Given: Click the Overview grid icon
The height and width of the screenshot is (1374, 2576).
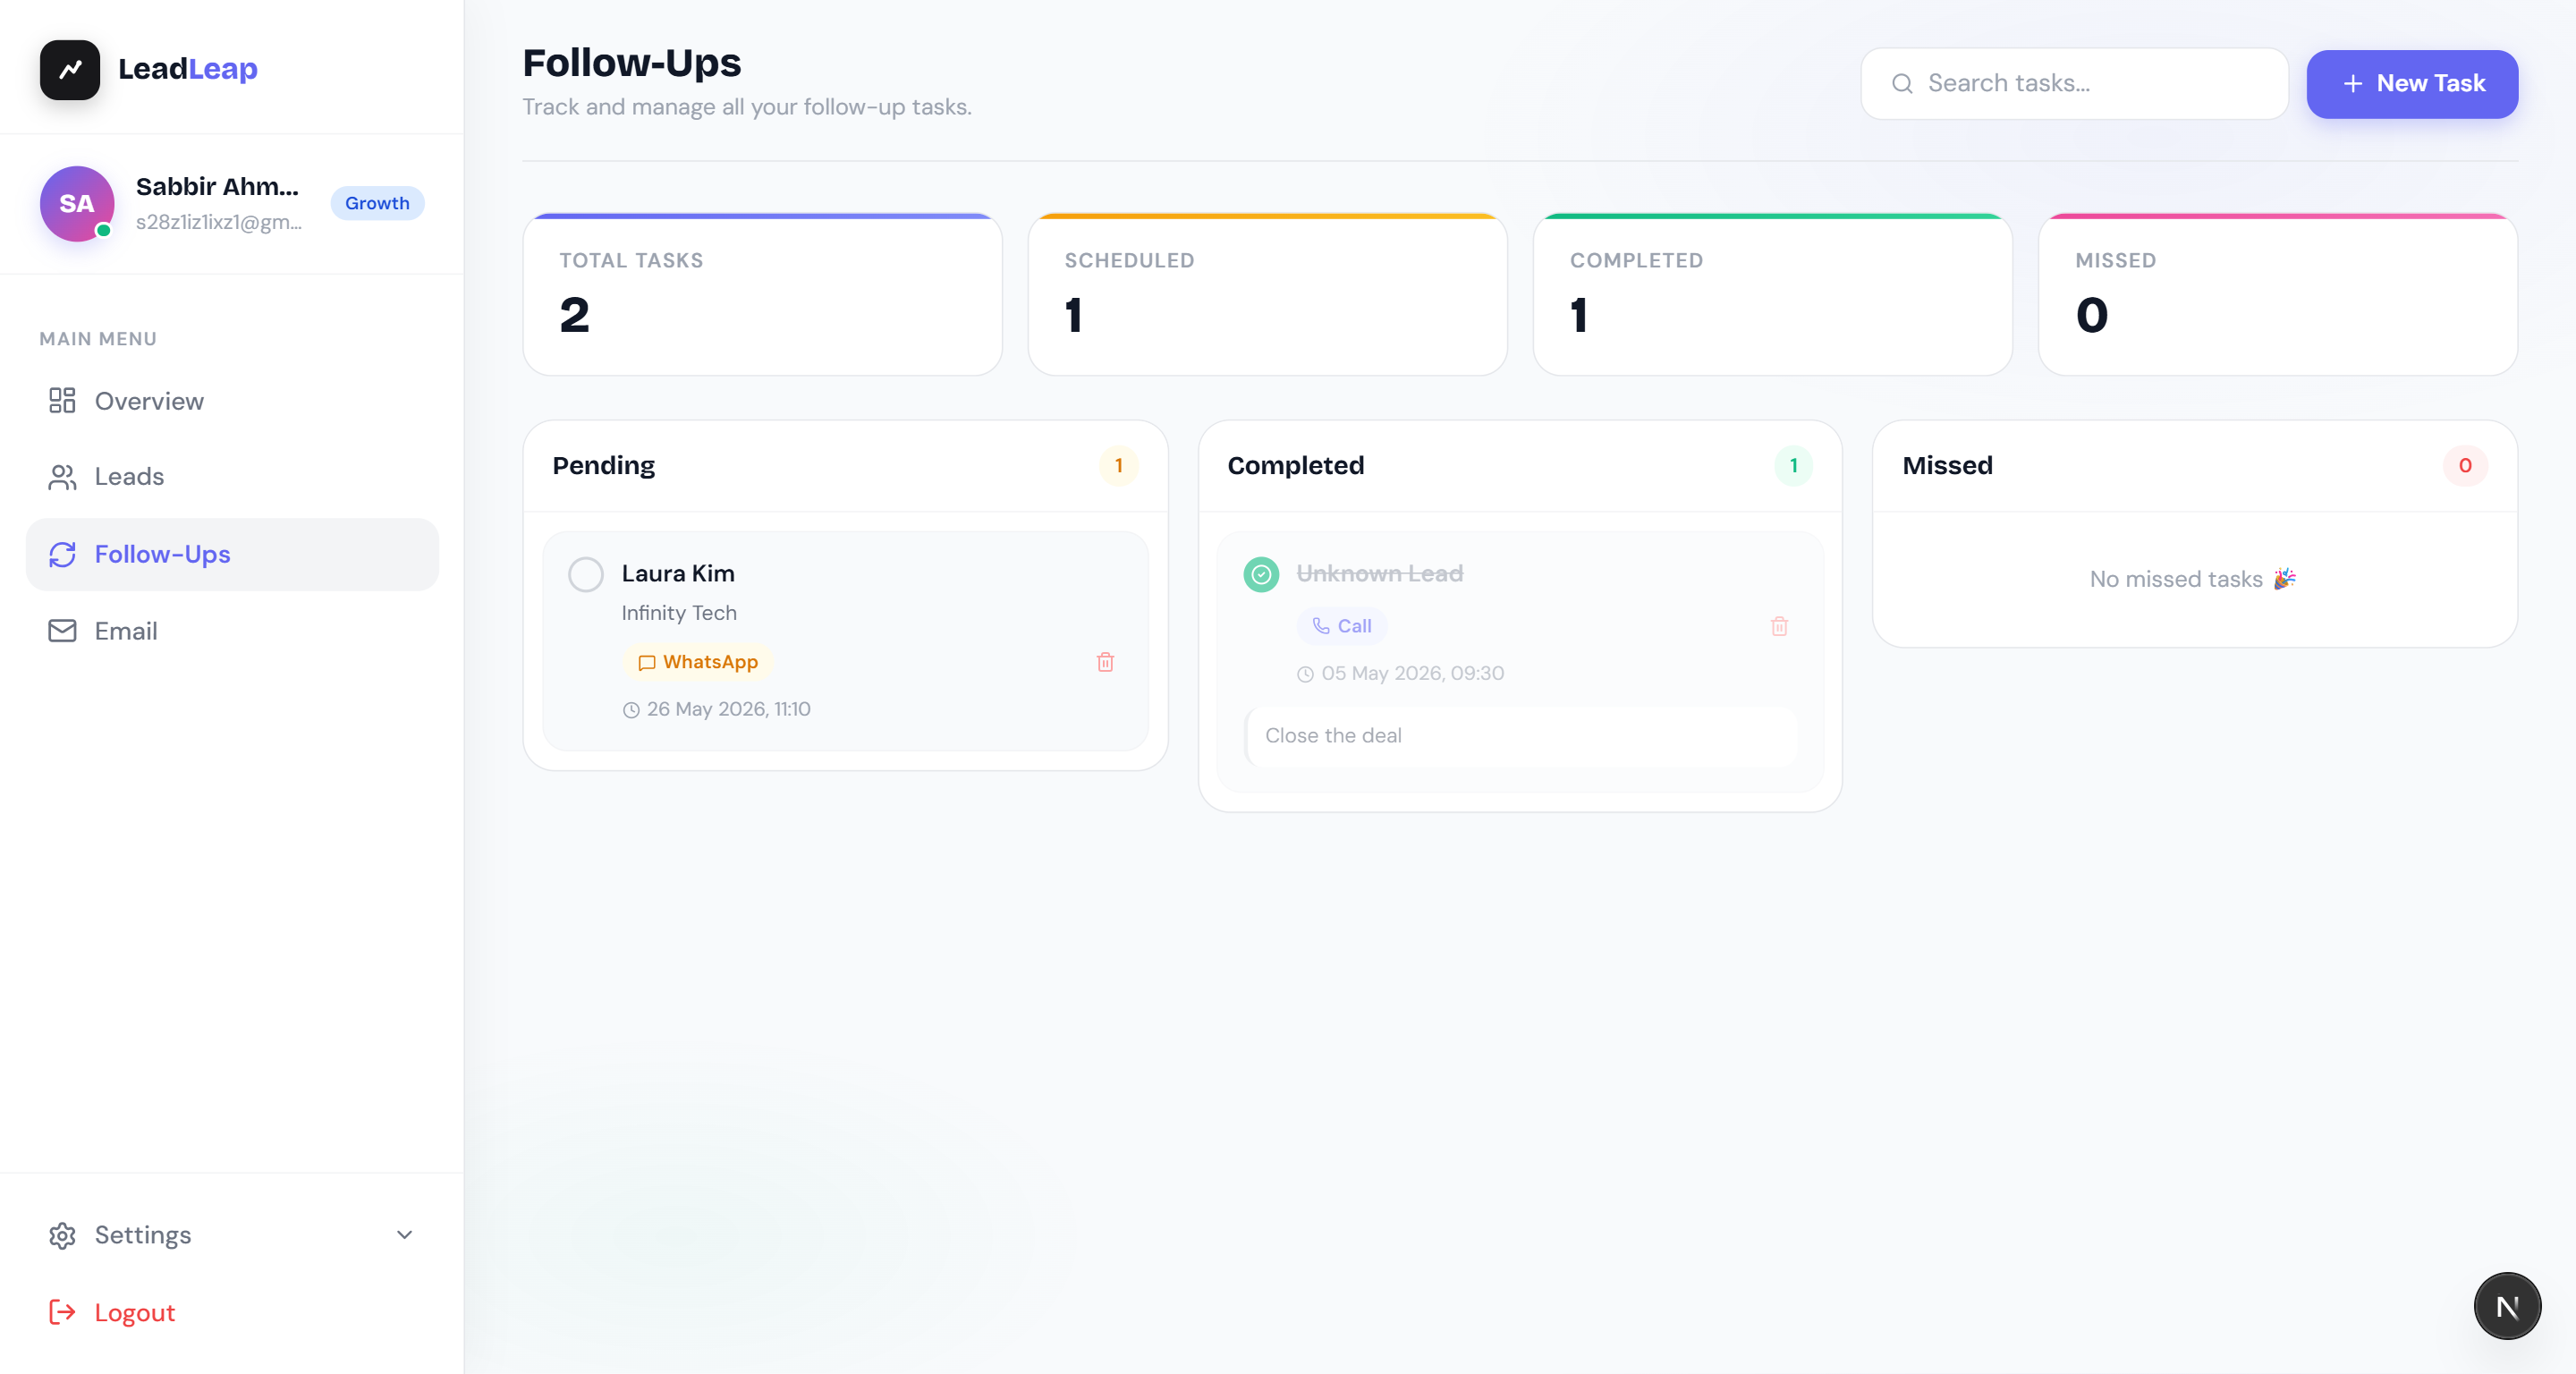Looking at the screenshot, I should tap(62, 400).
